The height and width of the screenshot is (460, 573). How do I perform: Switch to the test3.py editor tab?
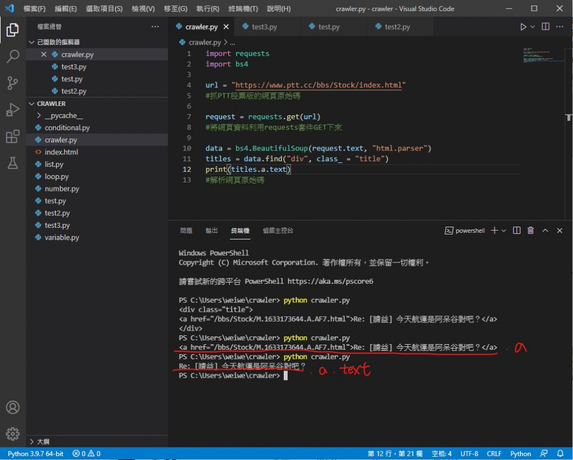[267, 27]
